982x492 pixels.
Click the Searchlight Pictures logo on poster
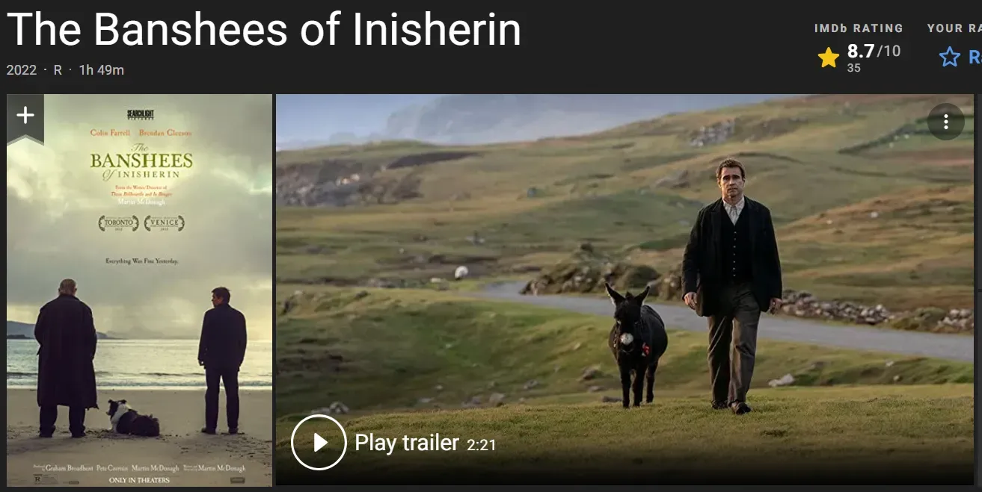point(141,115)
